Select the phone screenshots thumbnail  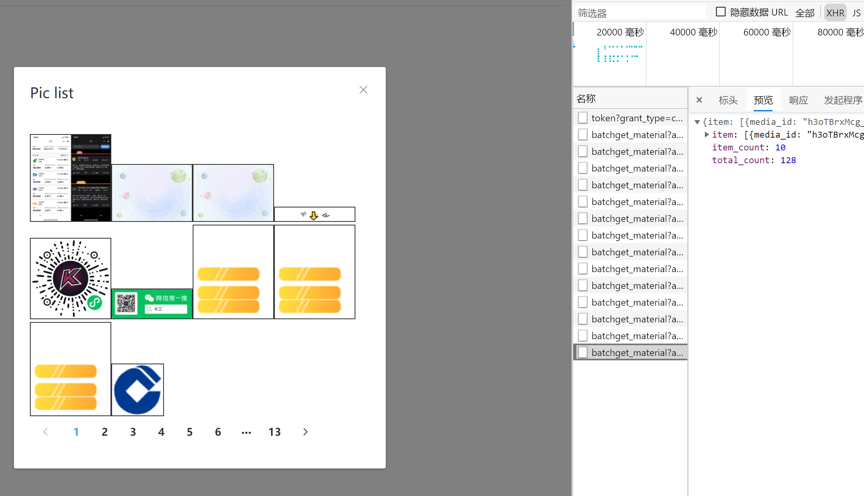click(x=71, y=178)
